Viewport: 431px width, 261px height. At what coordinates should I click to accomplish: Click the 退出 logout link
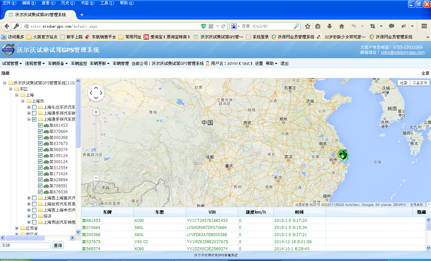284,64
